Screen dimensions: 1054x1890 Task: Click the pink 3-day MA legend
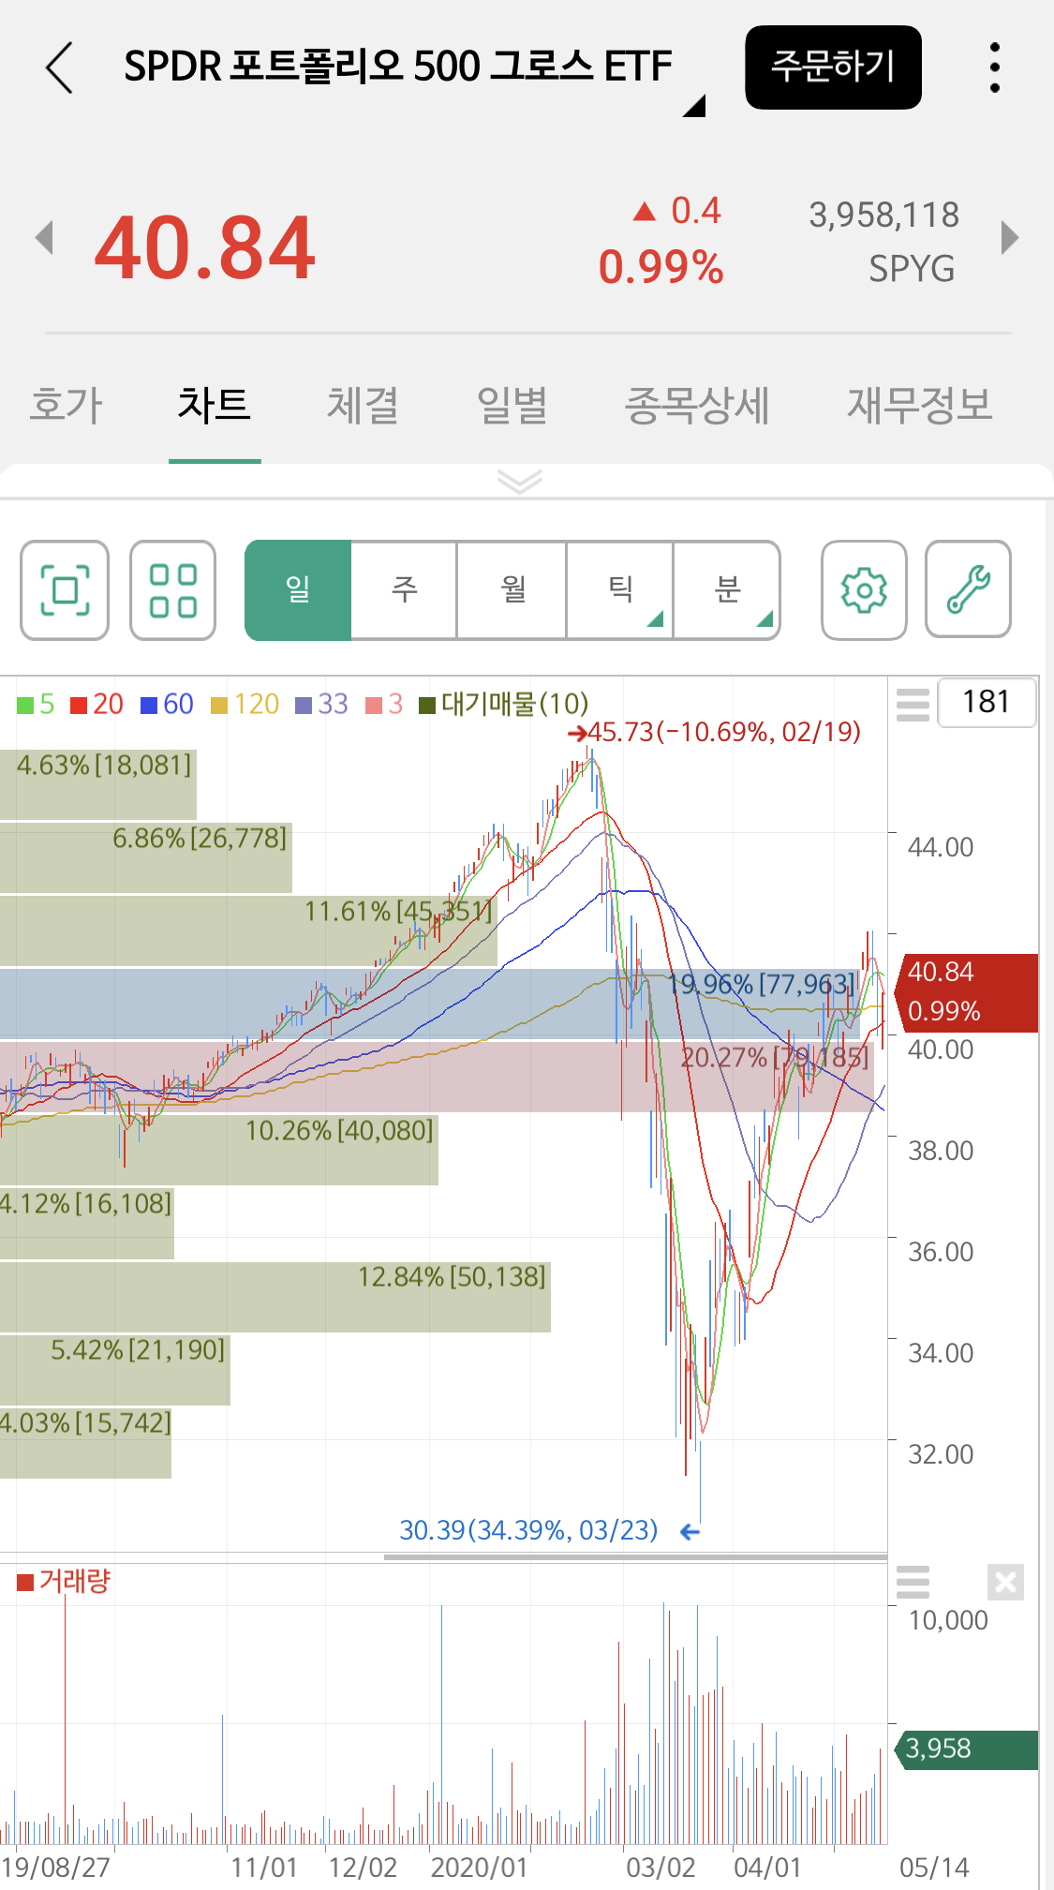(384, 704)
